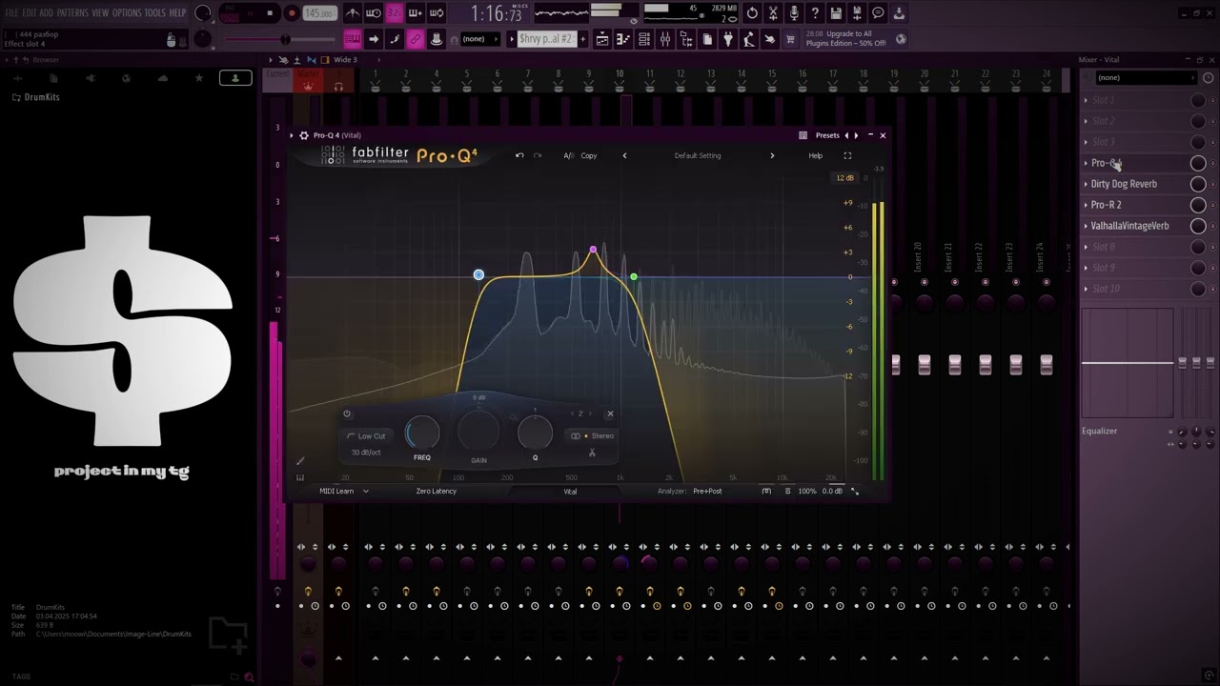
Task: Open the 12 dB display range selector
Action: click(x=844, y=178)
